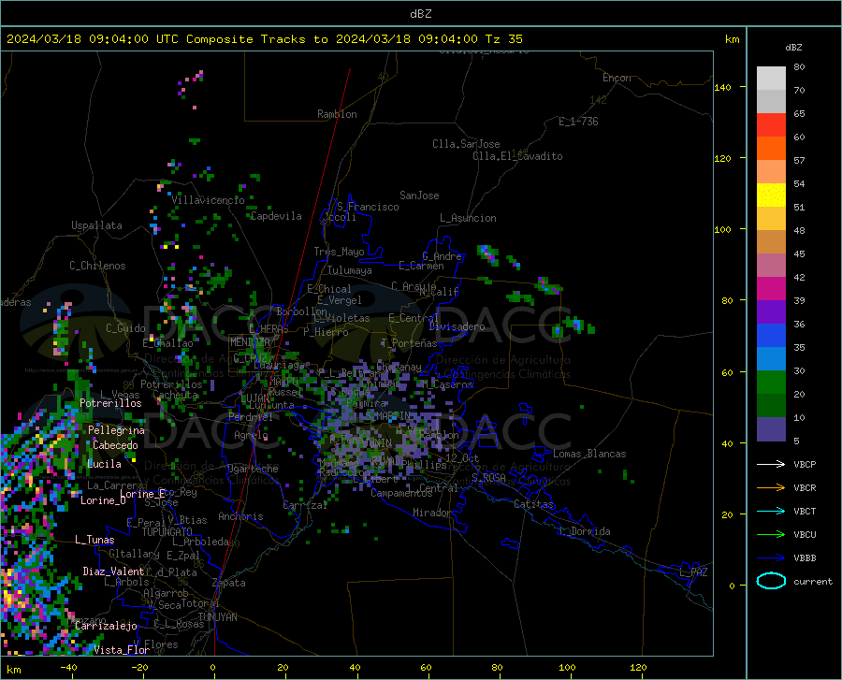Click the Zapata map label
Image resolution: width=842 pixels, height=680 pixels.
229,583
